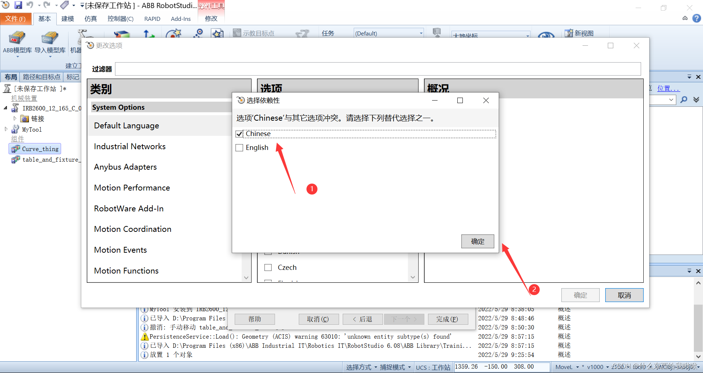
Task: Select the Motion Coordination category
Action: coord(133,229)
